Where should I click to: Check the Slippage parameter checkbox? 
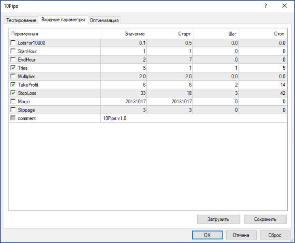(13, 110)
